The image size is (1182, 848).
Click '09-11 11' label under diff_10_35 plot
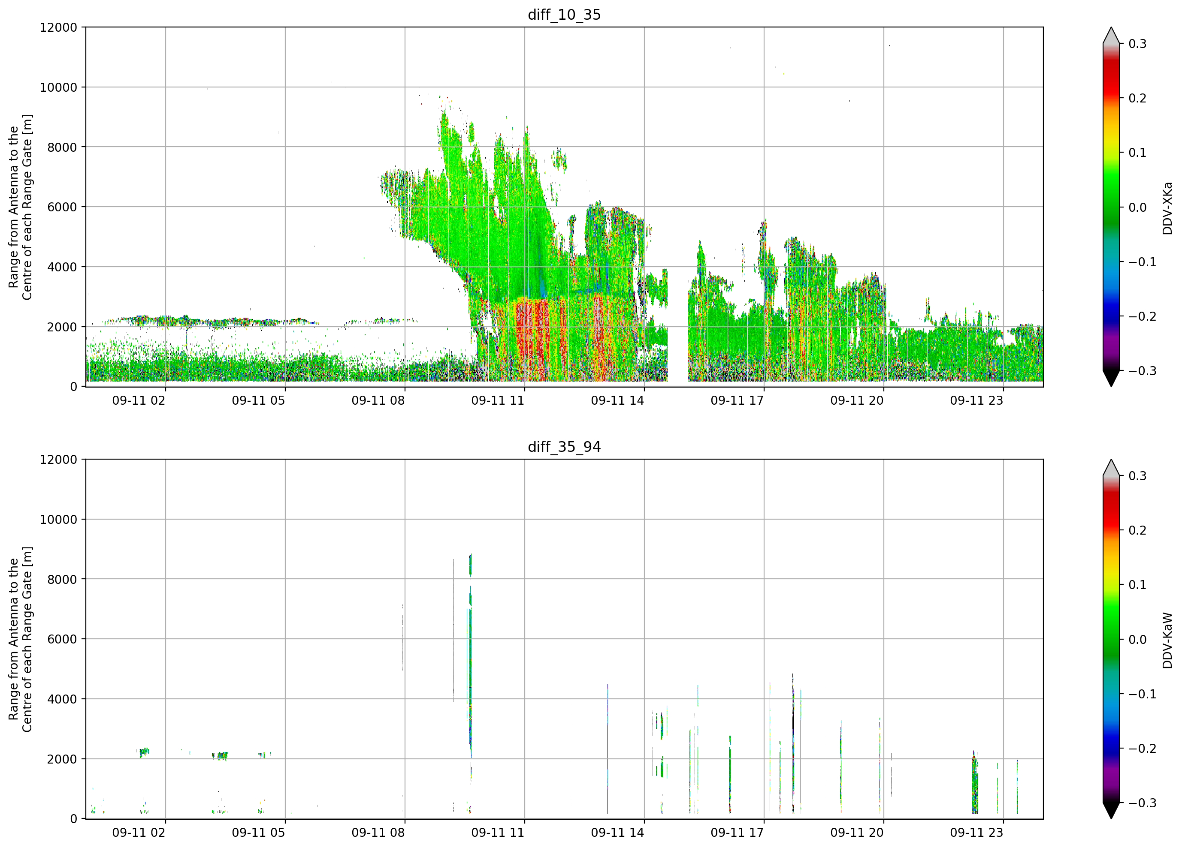point(498,400)
